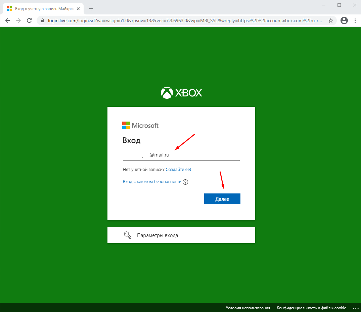The image size is (361, 312).
Task: Open the Chrome profile avatar icon
Action: pos(344,20)
